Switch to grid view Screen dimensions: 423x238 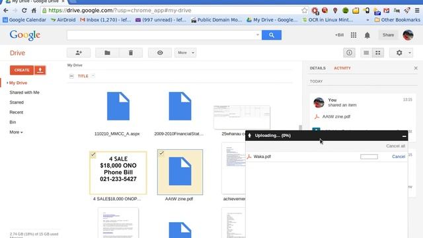[378, 53]
